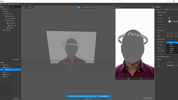Select the Rotate tool in viewport toolbar
178x100 pixels.
point(81,7)
